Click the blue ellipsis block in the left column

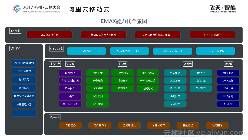click(x=24, y=113)
